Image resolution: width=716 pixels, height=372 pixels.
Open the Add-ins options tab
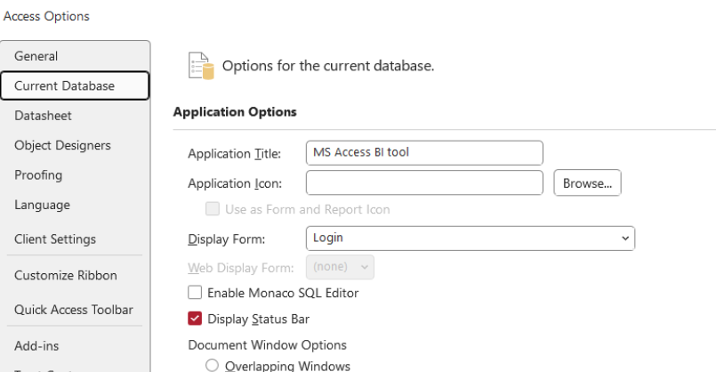[36, 346]
